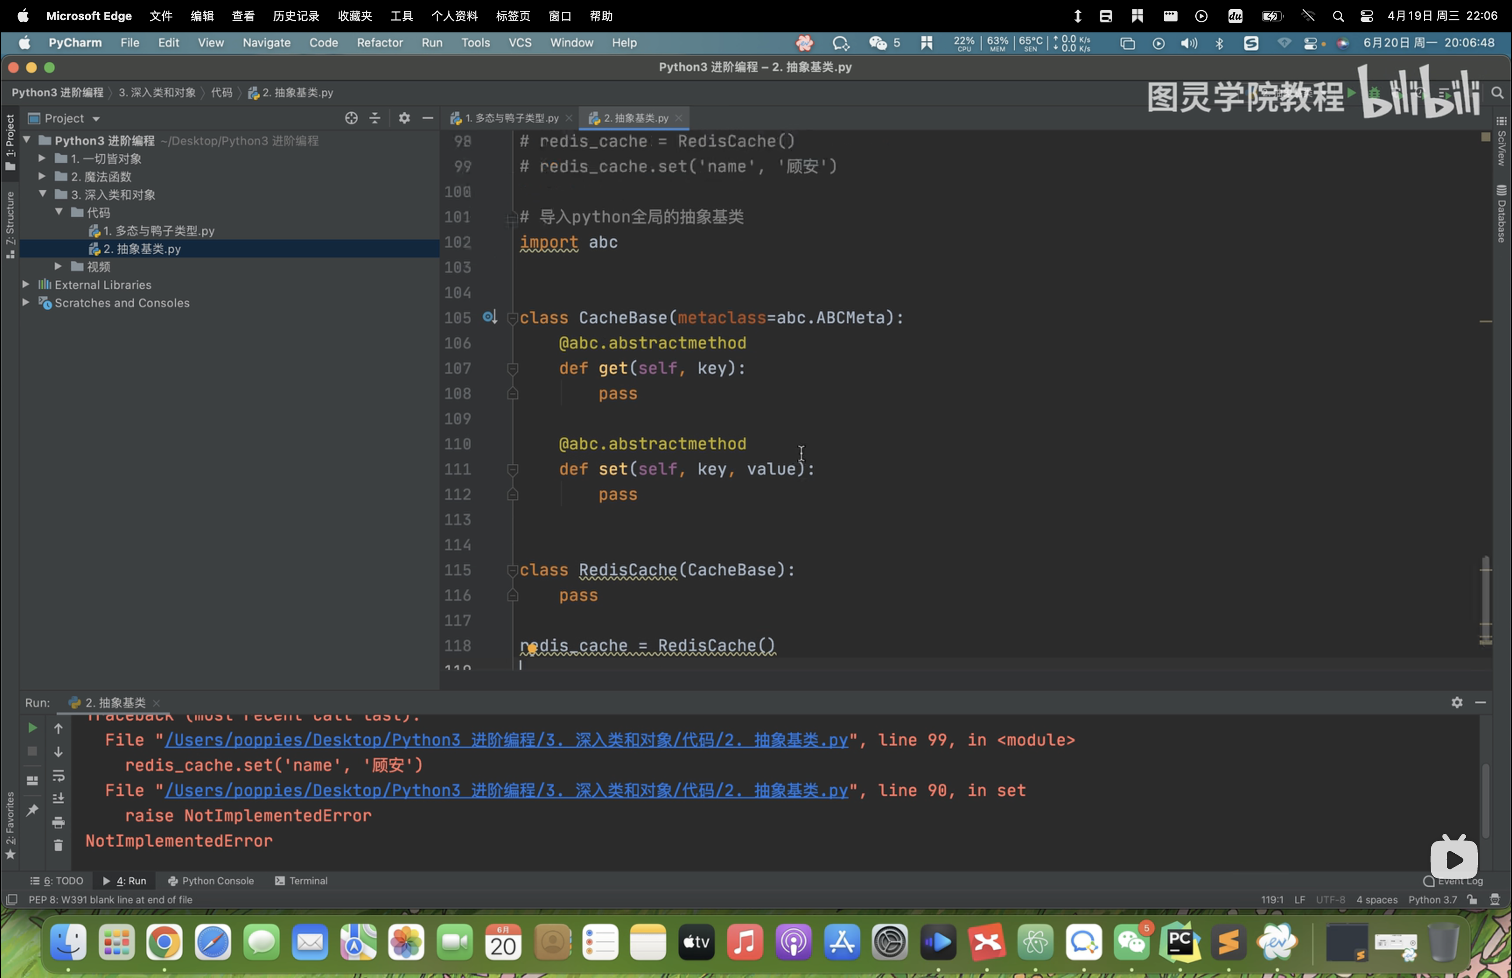Viewport: 1512px width, 978px height.
Task: Open WeChat in the Dock
Action: coord(1132,942)
